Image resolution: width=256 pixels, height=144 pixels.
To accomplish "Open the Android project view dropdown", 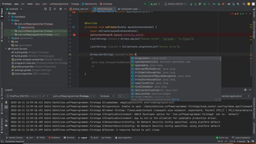I will click(x=14, y=9).
